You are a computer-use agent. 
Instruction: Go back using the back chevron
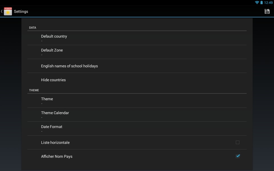(2, 11)
